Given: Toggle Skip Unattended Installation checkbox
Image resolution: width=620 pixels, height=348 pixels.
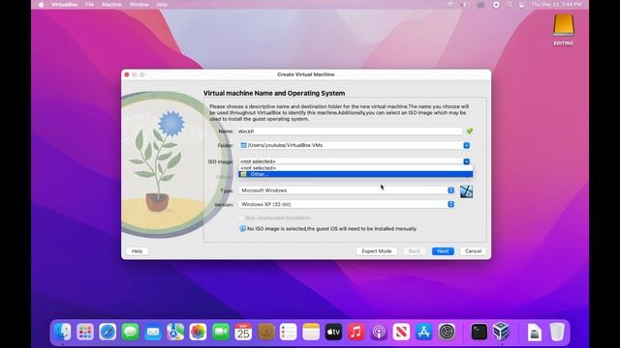Looking at the screenshot, I should (x=241, y=217).
